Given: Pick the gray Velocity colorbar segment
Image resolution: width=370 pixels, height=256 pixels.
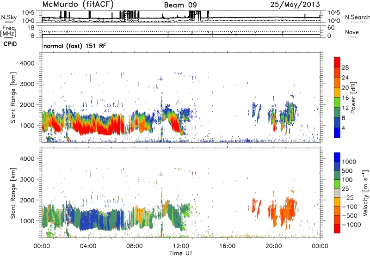Looking at the screenshot, I should click(337, 193).
